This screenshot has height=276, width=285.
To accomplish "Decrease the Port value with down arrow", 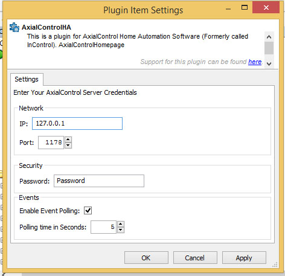I will click(68, 146).
